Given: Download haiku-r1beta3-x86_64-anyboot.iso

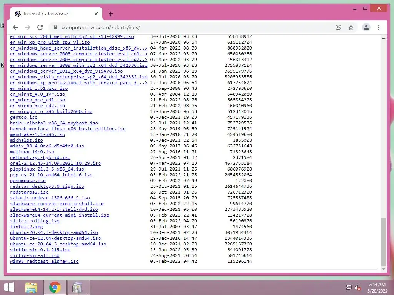Looking at the screenshot, I should pyautogui.click(x=54, y=123).
